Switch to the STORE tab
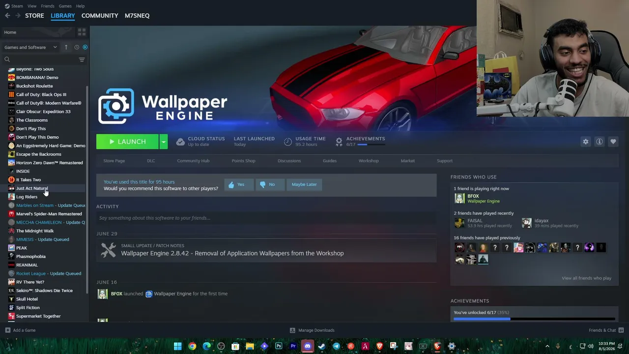 click(x=34, y=16)
